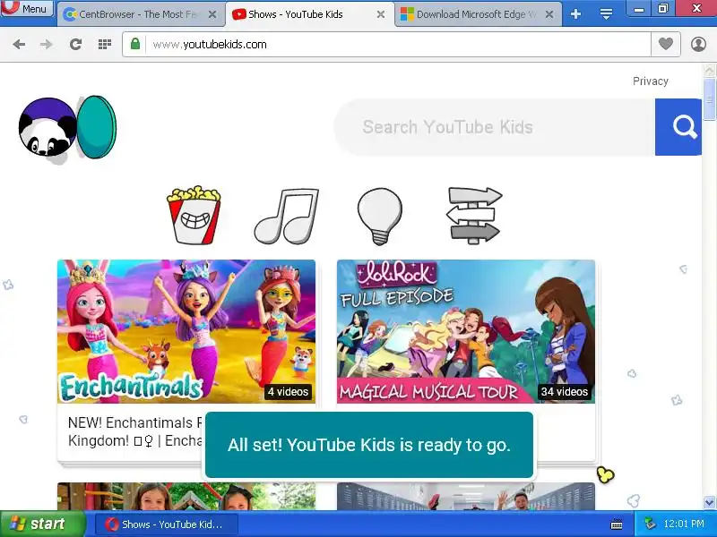Open the Opera Menu button

click(27, 8)
